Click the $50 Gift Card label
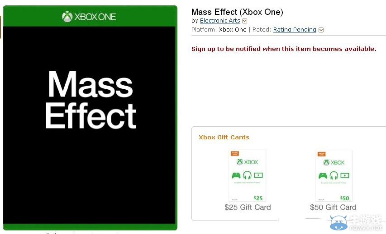The width and height of the screenshot is (386, 234). click(x=333, y=207)
